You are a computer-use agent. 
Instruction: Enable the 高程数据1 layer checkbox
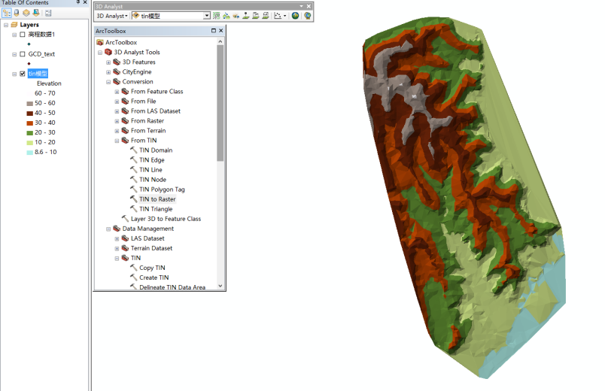pos(22,35)
